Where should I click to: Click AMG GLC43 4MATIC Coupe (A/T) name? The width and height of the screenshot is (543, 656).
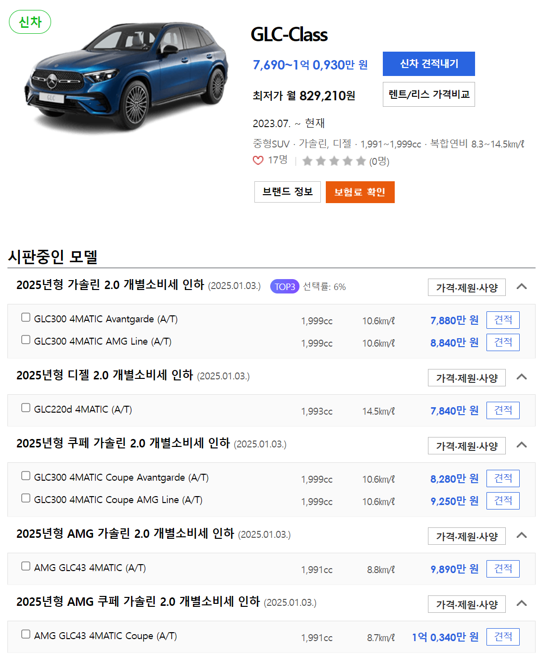click(x=105, y=636)
